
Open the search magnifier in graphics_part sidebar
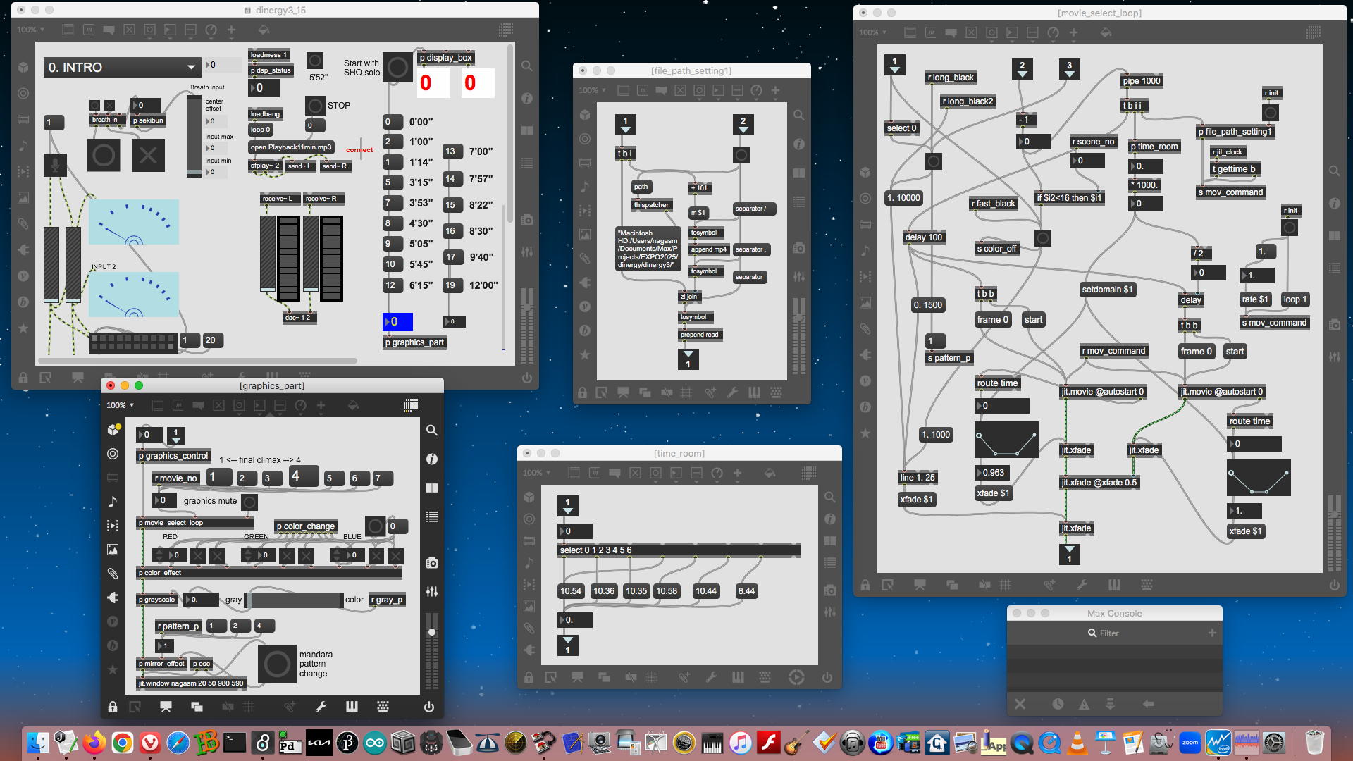[432, 431]
